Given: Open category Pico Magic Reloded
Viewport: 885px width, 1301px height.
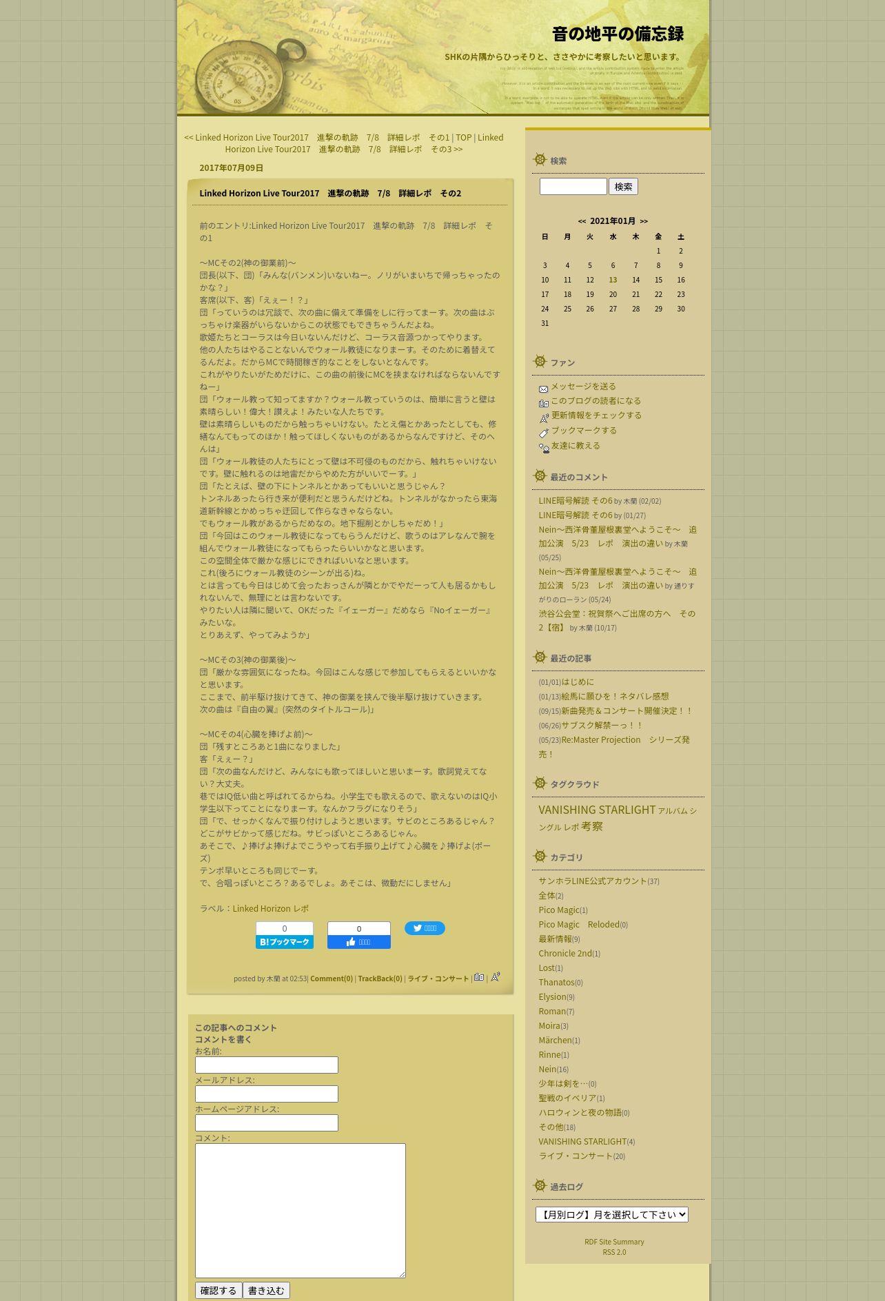Looking at the screenshot, I should (x=579, y=925).
